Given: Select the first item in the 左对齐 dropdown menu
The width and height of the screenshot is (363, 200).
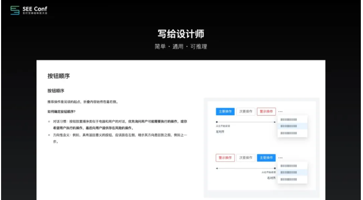Looking at the screenshot, I should click(x=292, y=120).
